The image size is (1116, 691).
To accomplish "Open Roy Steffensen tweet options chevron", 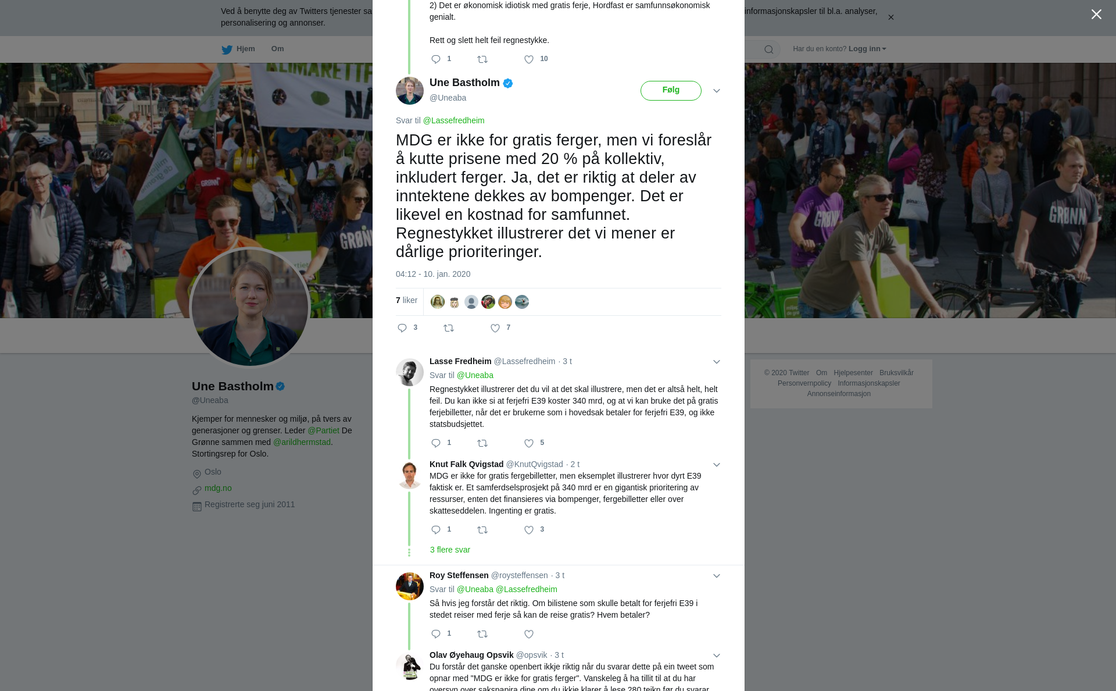I will pos(717,576).
